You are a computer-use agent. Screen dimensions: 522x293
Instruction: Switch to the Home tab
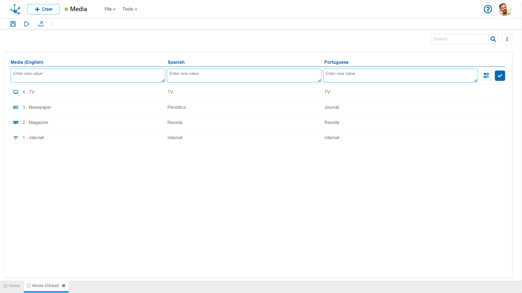[x=12, y=286]
